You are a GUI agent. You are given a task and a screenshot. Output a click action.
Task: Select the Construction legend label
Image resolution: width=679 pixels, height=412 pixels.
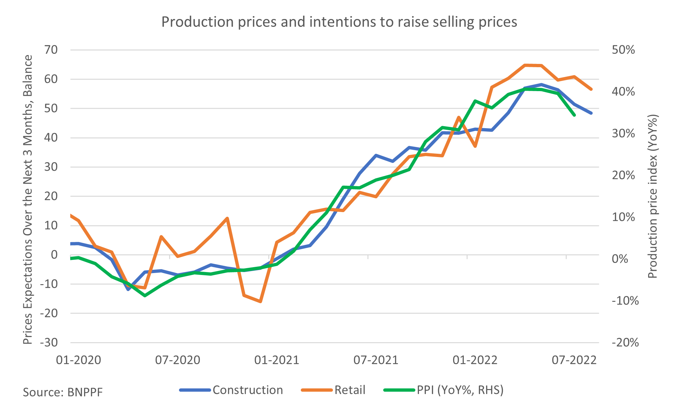[248, 390]
